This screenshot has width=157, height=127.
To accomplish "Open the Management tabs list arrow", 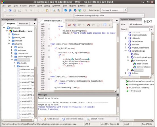I will pyautogui.click(x=34, y=24).
